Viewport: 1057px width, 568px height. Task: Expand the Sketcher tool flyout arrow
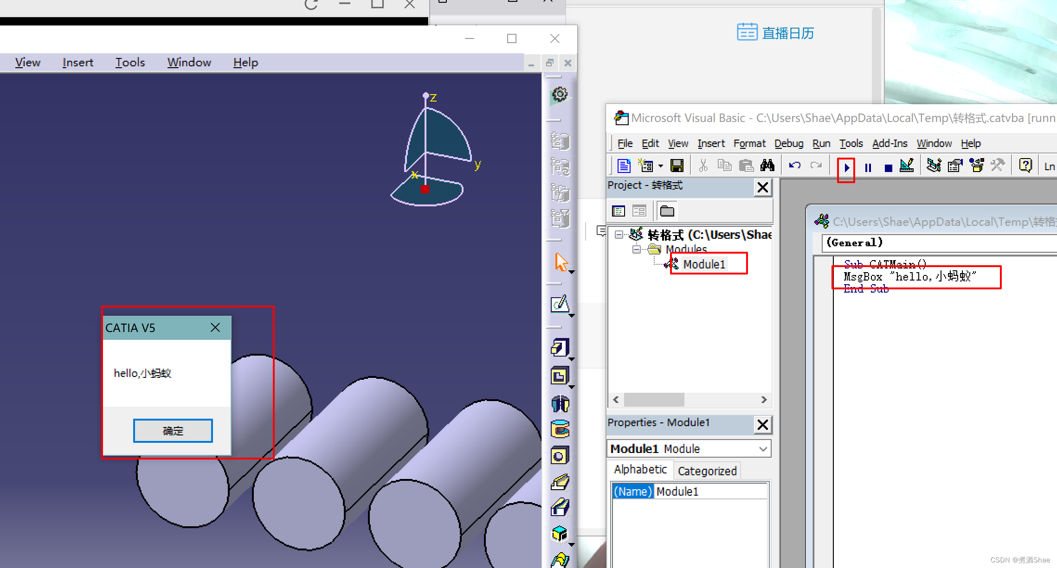tap(572, 315)
